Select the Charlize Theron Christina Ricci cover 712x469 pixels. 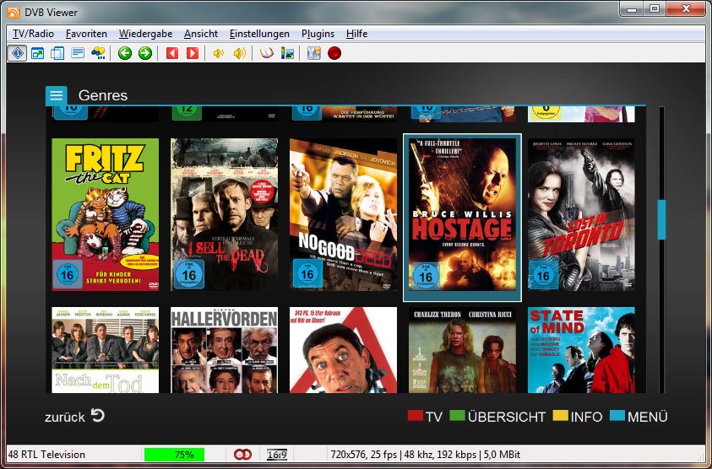pos(462,350)
